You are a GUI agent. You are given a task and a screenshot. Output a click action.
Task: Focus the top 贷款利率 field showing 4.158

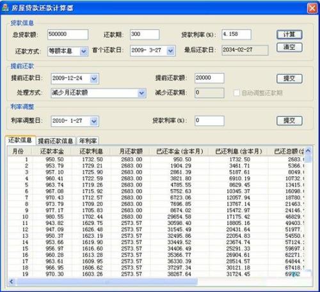236,35
